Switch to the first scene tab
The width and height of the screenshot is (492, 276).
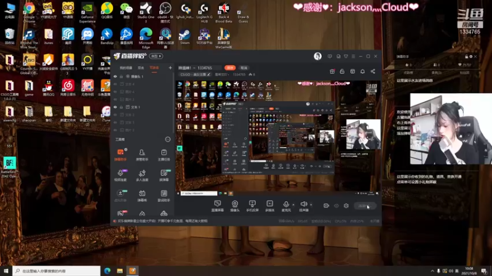tap(126, 67)
